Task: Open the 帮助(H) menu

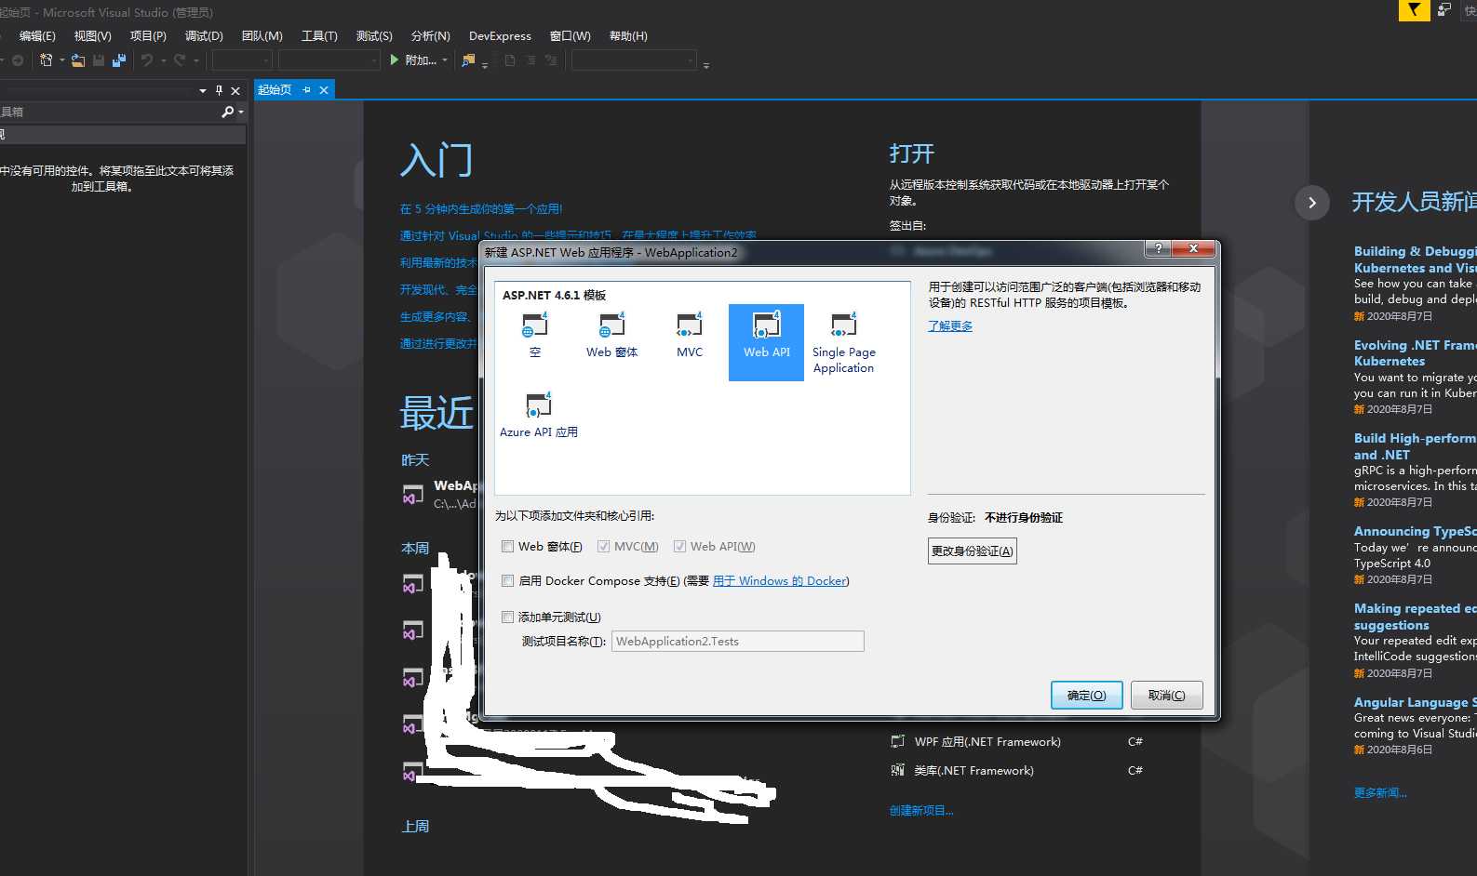Action: (x=628, y=36)
